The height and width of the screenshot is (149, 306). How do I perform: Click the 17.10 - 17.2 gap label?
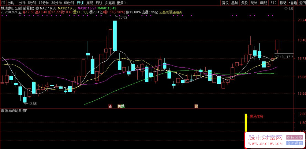284,57
